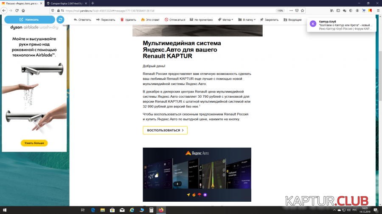Mark the message as spam (Это спам!)
Screen dimensions: 382x214
pyautogui.click(x=151, y=19)
